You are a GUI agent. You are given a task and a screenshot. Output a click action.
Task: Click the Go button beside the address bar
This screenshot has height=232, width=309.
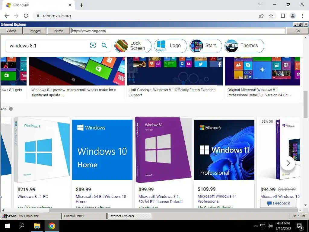(x=297, y=31)
